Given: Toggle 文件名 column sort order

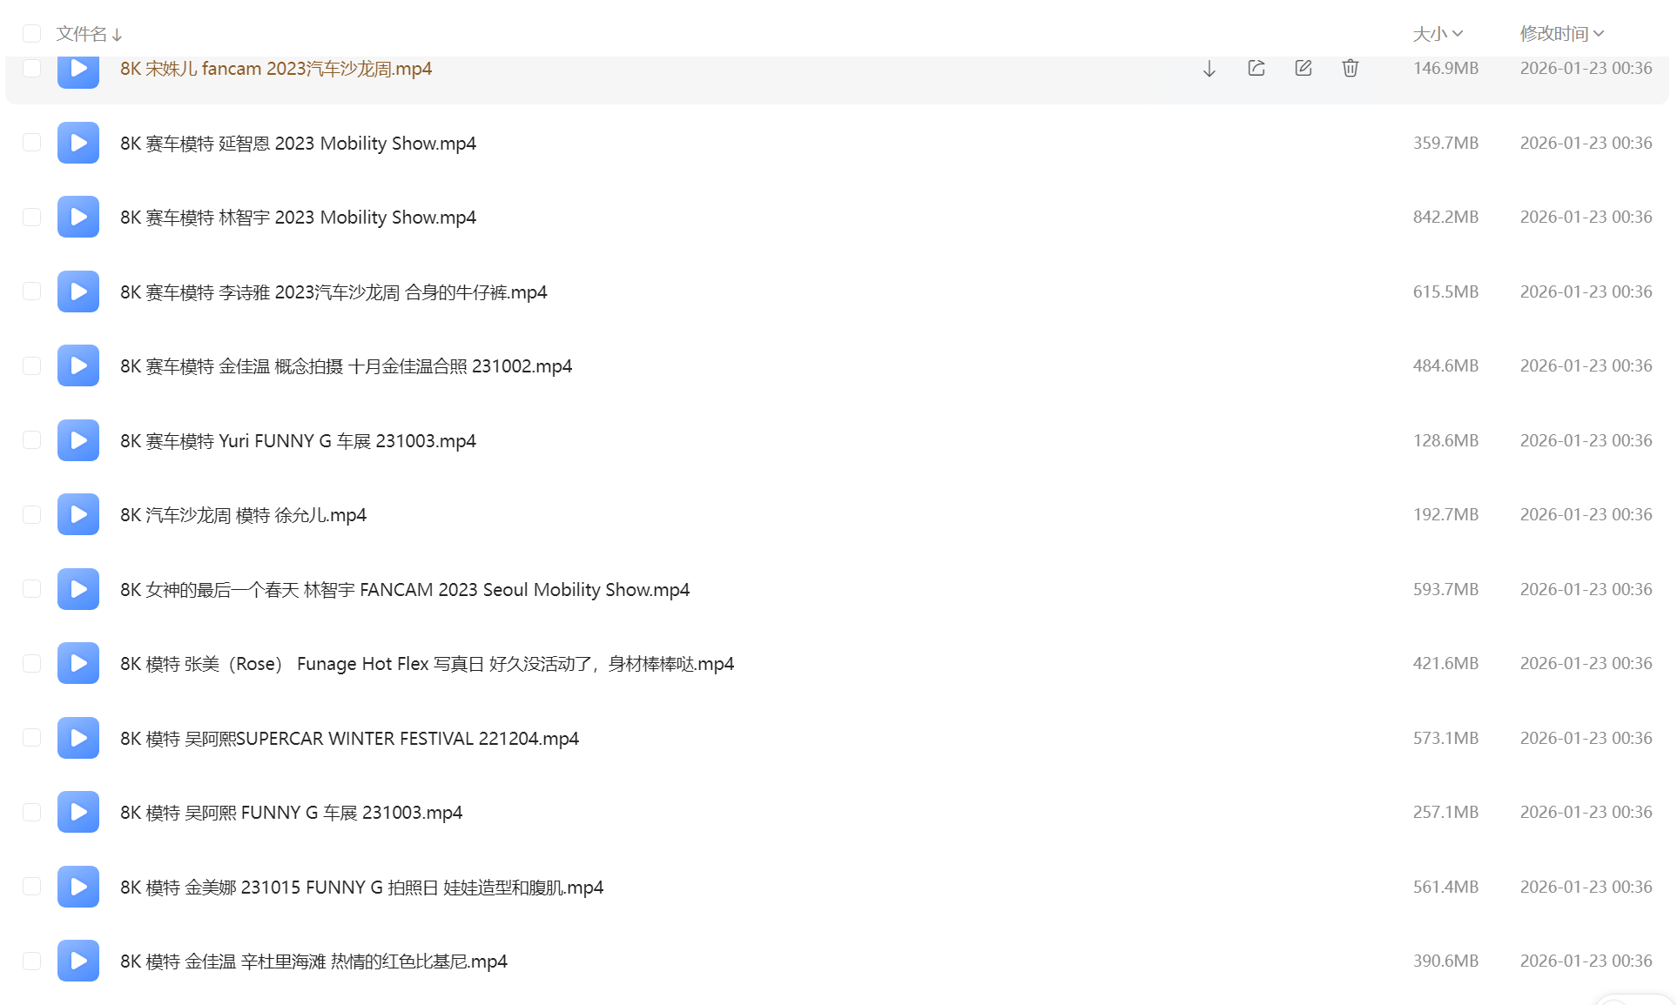Looking at the screenshot, I should [x=89, y=34].
